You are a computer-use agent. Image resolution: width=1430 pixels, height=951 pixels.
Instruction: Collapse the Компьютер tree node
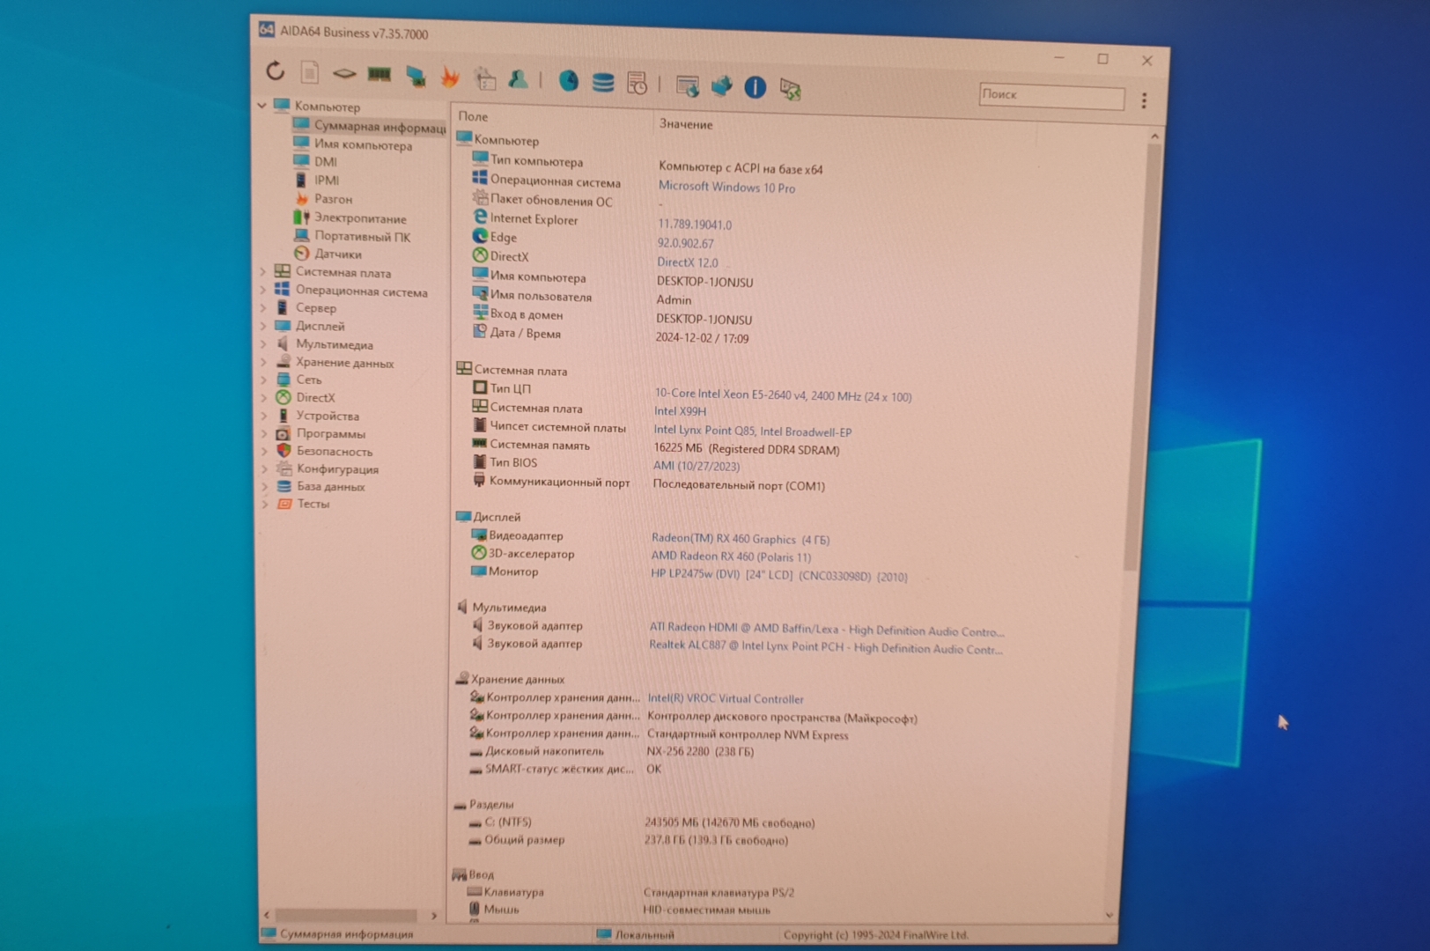click(262, 106)
